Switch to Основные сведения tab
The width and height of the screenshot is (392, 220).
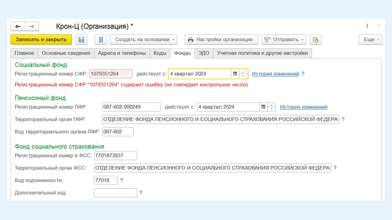[x=66, y=53]
